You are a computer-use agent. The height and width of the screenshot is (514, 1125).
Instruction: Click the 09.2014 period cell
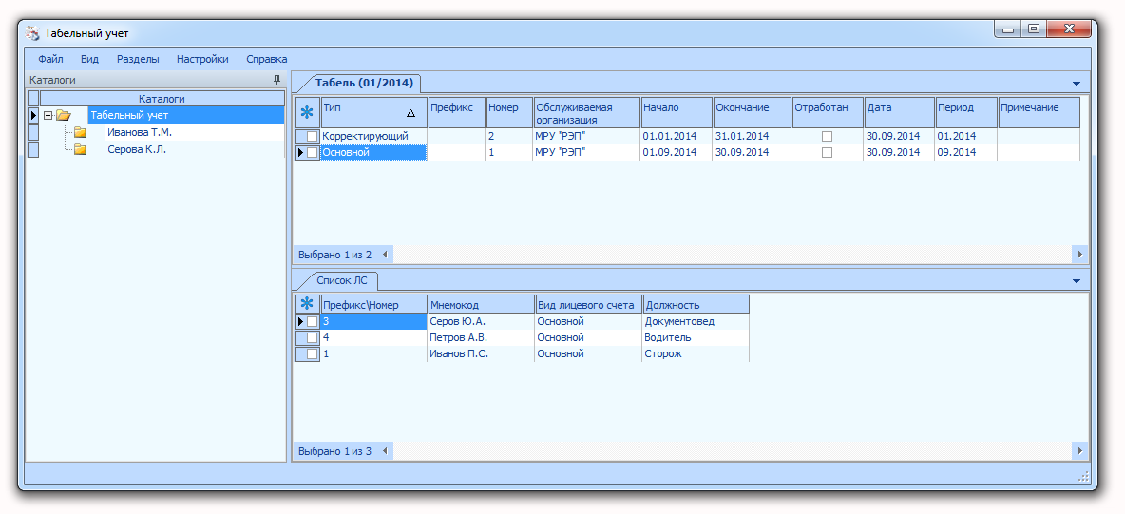pyautogui.click(x=965, y=152)
